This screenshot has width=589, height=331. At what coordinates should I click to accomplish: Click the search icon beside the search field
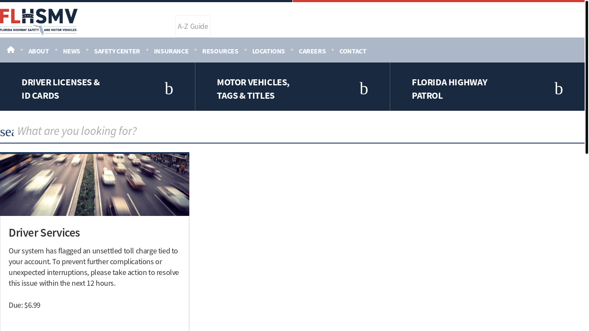pyautogui.click(x=7, y=131)
